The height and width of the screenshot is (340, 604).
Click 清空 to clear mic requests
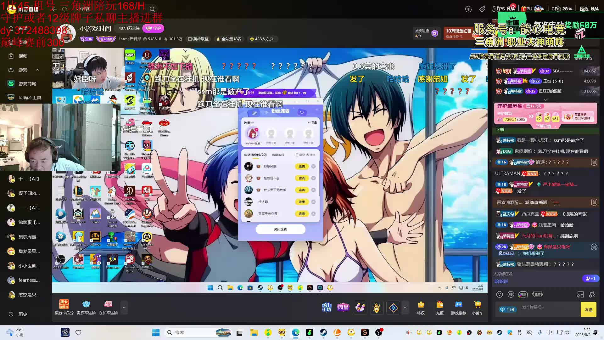(300, 155)
